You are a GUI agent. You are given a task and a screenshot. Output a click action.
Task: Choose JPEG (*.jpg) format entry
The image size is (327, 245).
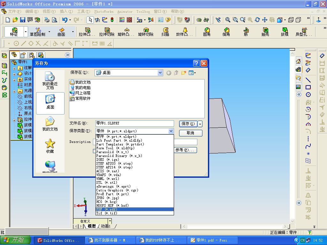coord(134,198)
